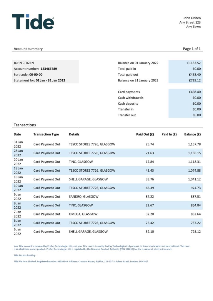The height and width of the screenshot is (301, 213).
Task: Click the Account summary heading
Action: (28, 49)
